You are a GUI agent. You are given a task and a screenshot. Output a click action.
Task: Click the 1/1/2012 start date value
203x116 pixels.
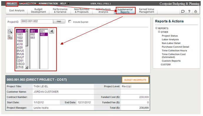(39, 103)
